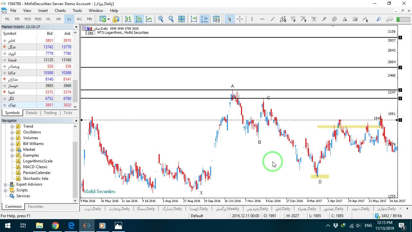This screenshot has height=232, width=412.
Task: Switch to the Details tab in Market Watch
Action: click(x=32, y=113)
